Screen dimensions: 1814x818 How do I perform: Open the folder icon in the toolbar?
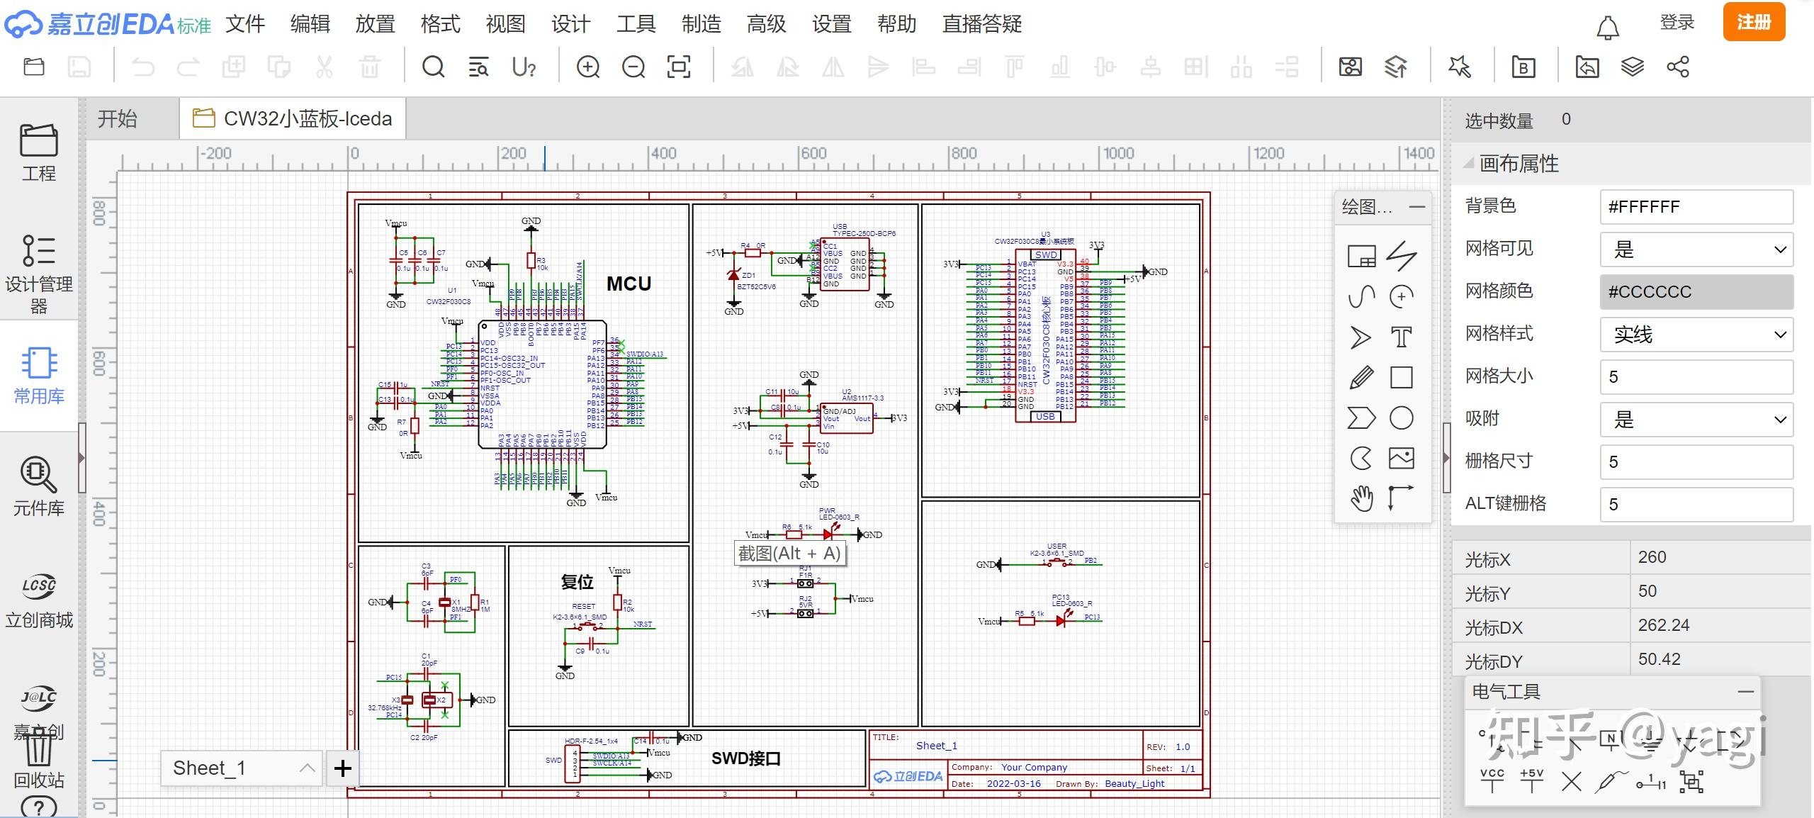click(34, 67)
